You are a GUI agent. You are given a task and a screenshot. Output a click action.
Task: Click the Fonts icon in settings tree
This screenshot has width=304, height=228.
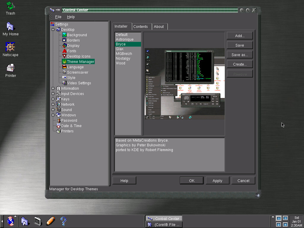pos(64,51)
